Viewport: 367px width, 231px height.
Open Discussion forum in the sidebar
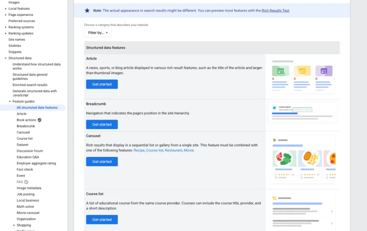click(x=30, y=151)
